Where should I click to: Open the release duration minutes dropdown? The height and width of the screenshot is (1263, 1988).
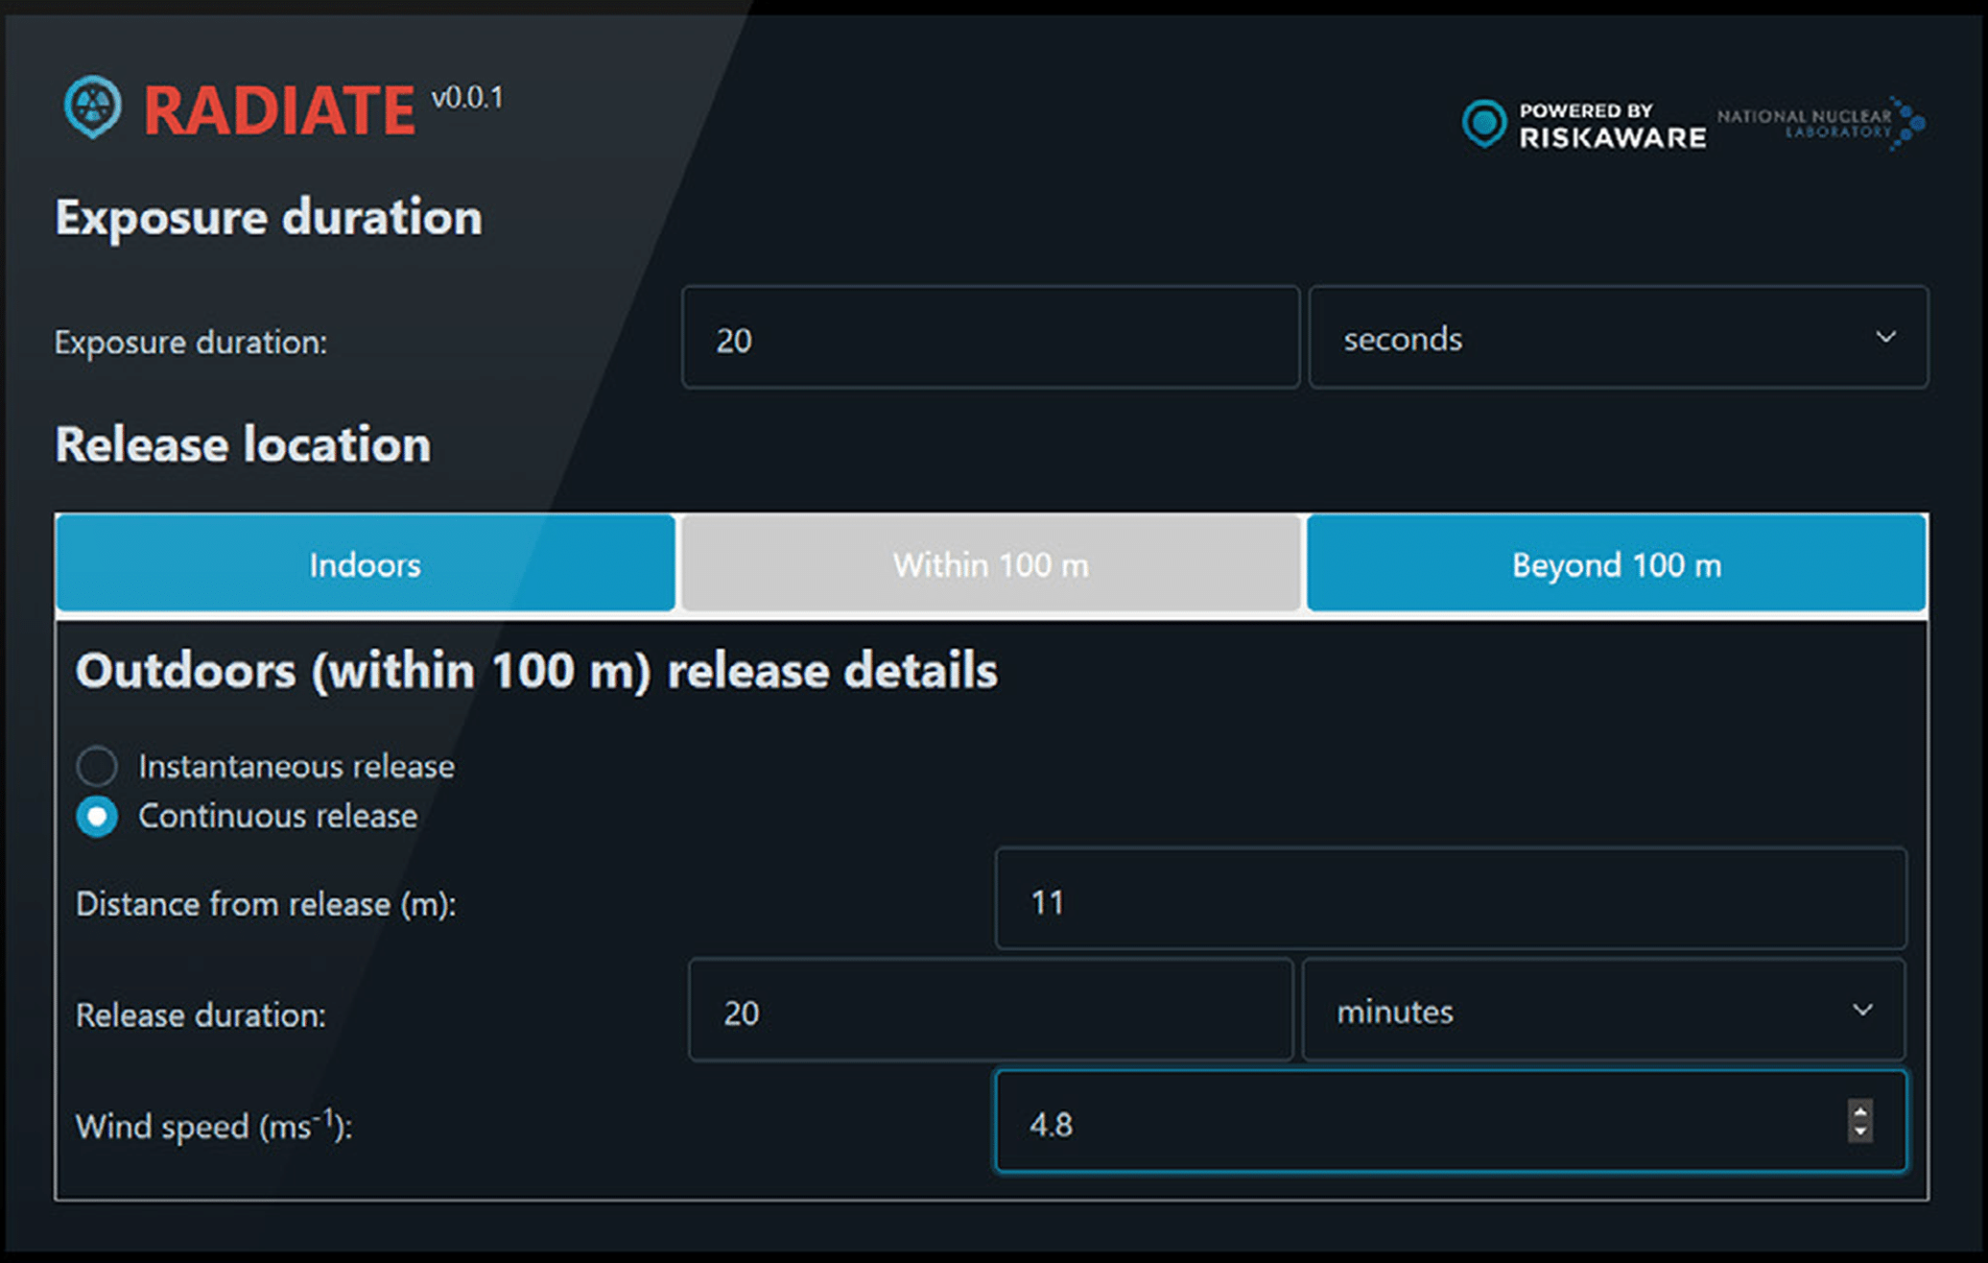pyautogui.click(x=1603, y=1011)
